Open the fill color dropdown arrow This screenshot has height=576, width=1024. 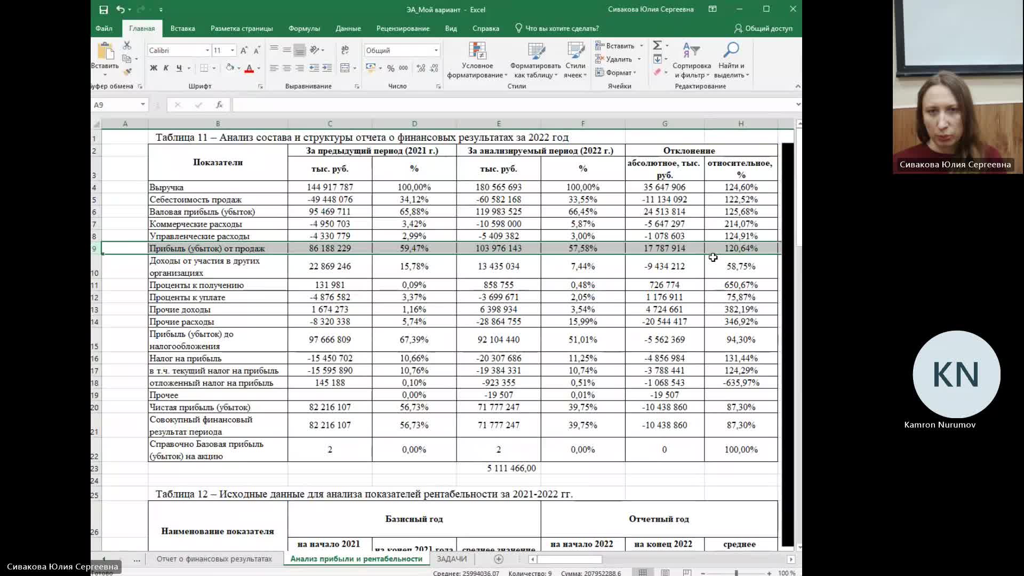click(239, 68)
